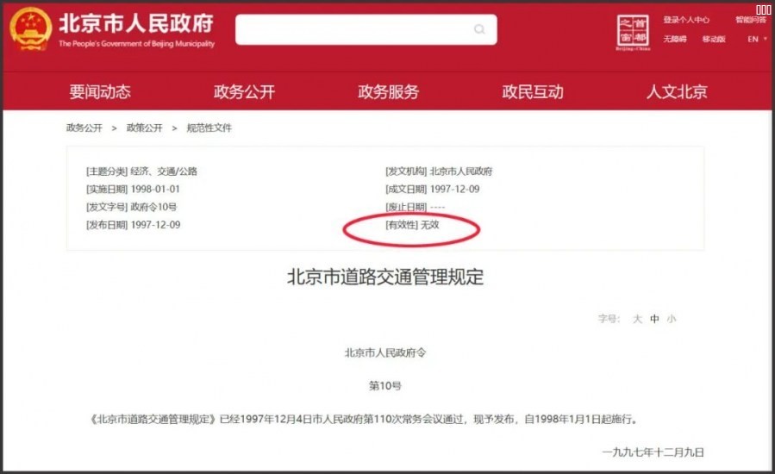The image size is (775, 474).
Task: Click the search magnifier icon
Action: (x=479, y=30)
